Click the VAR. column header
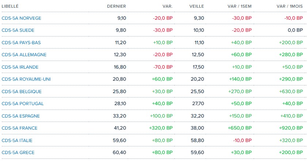Viewport: 307px width, 161px height. (167, 6)
